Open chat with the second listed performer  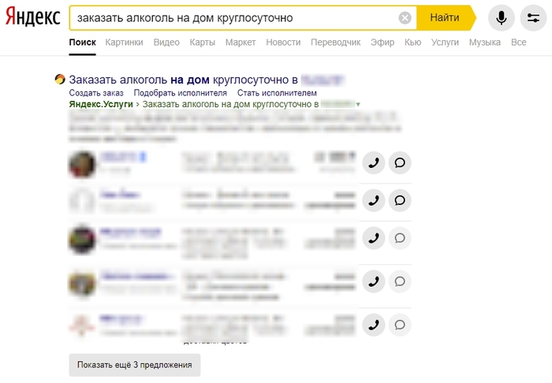click(400, 200)
